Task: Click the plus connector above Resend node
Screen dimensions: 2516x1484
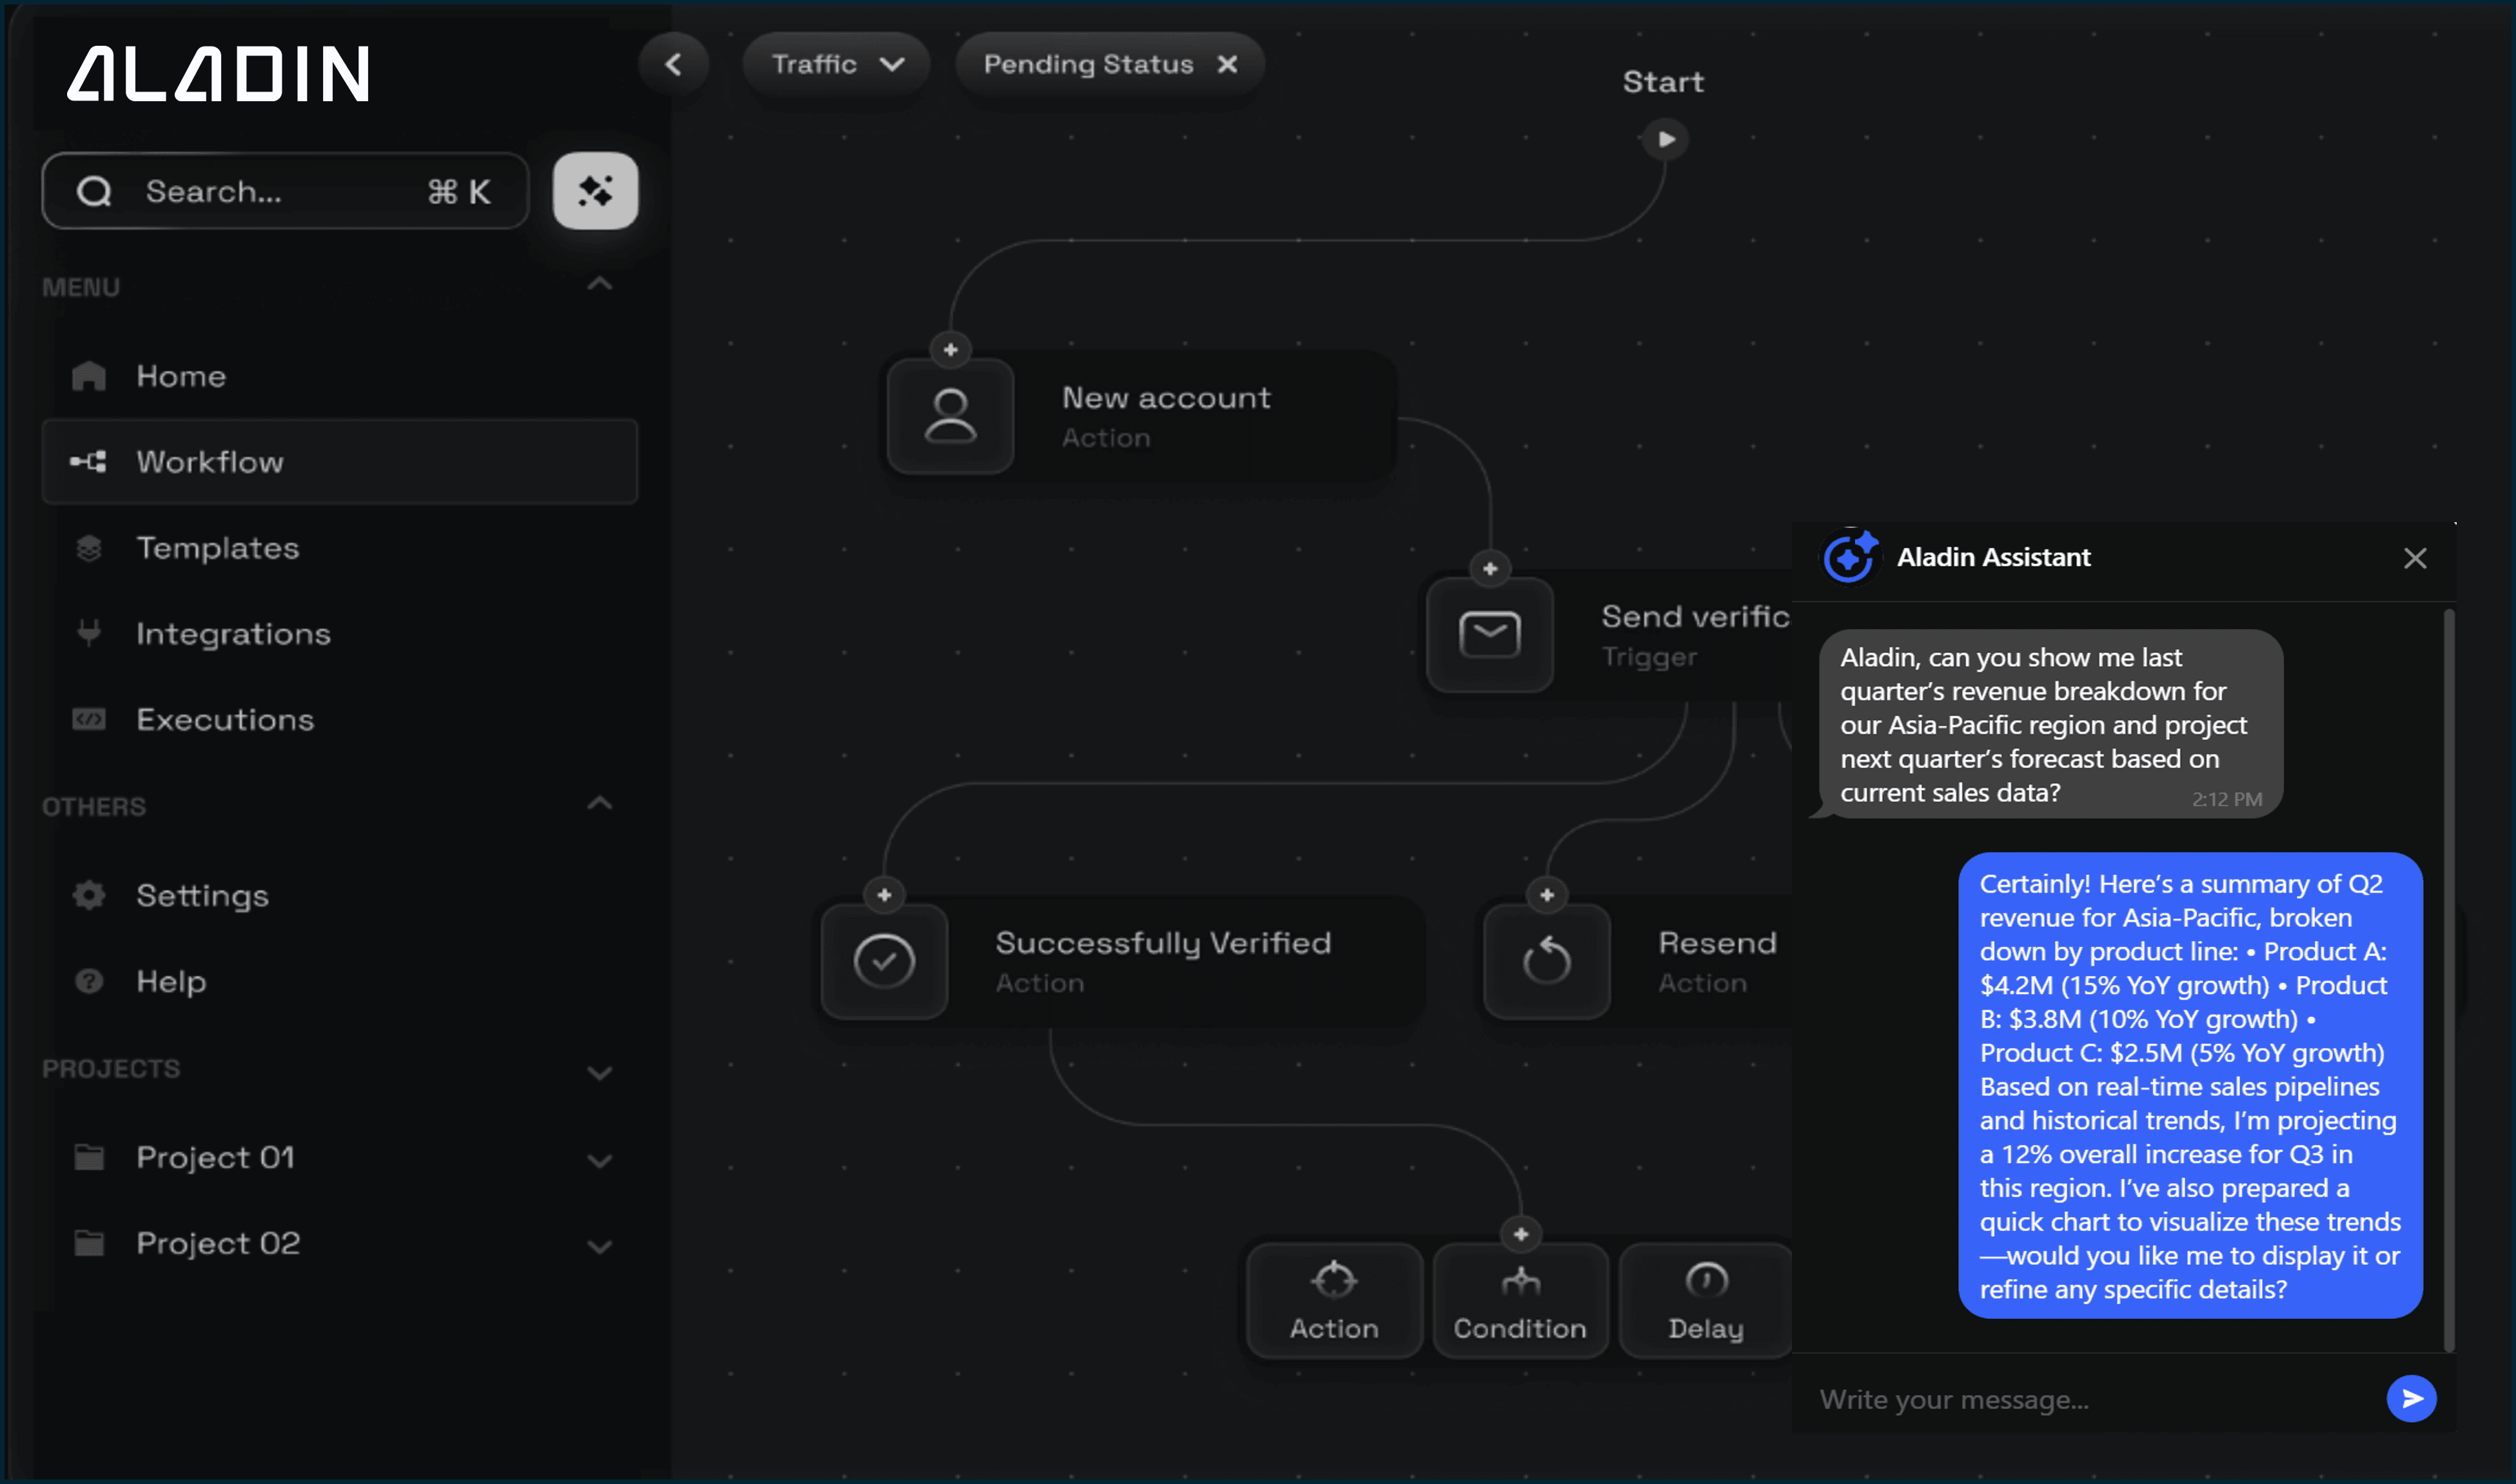Action: point(1546,895)
